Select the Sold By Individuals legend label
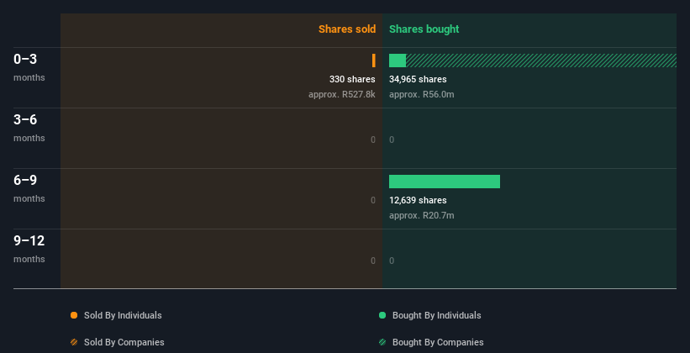The image size is (690, 353). point(123,315)
